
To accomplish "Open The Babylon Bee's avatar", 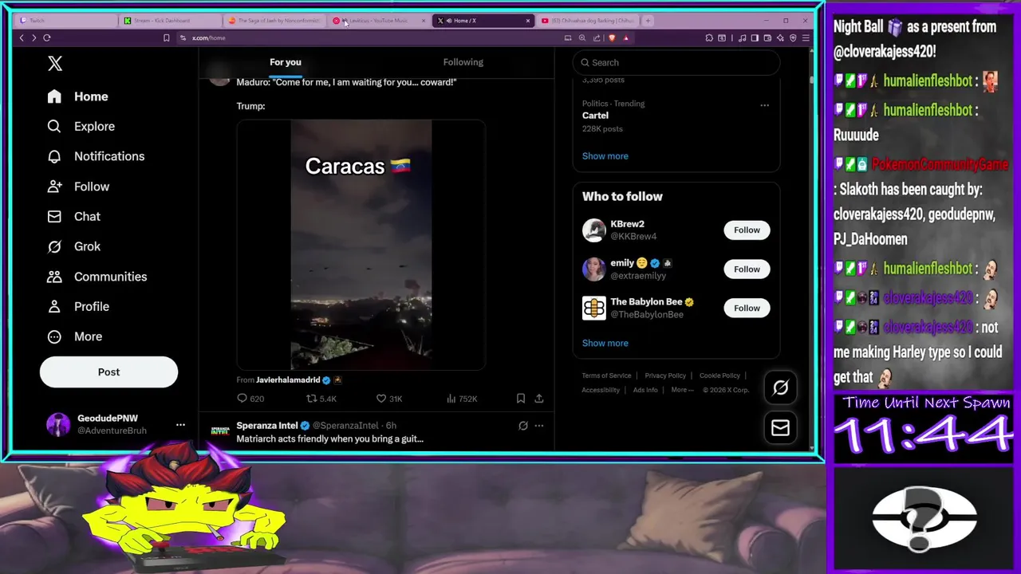I will pyautogui.click(x=593, y=309).
